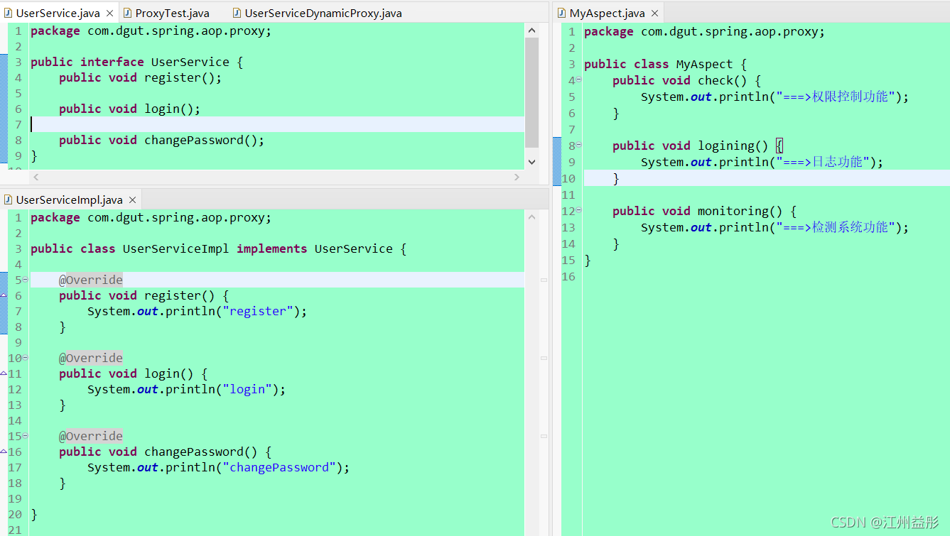Click 'public void logining() {' in MyAspect

(697, 146)
